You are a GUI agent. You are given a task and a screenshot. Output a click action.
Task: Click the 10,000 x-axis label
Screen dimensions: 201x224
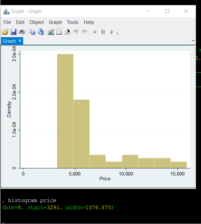(x=126, y=174)
